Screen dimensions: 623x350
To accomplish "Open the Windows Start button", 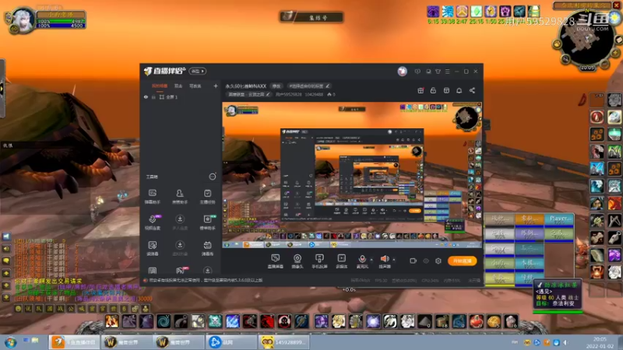I will (x=10, y=341).
